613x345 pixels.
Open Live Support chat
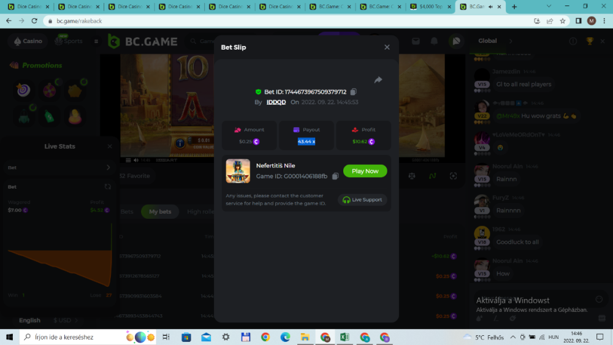tap(362, 200)
